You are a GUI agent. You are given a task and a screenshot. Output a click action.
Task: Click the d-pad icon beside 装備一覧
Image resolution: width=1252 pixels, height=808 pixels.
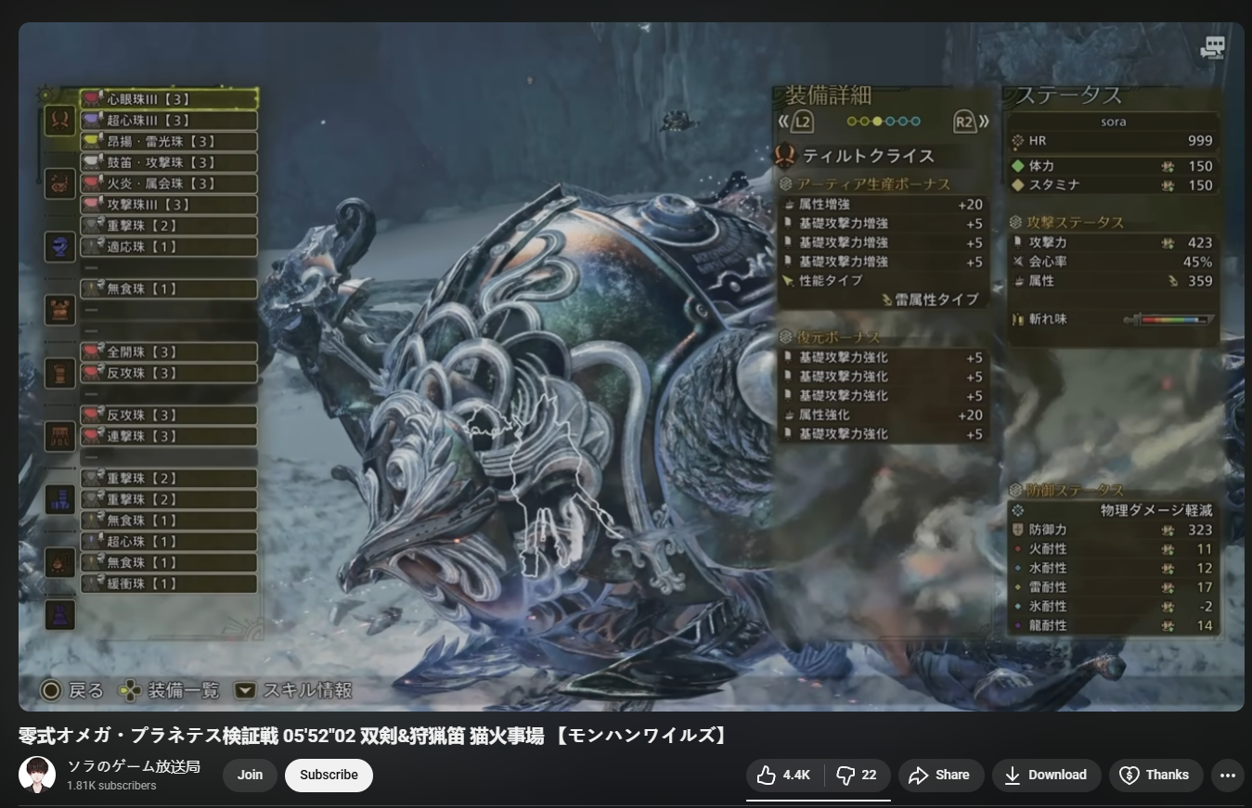(x=129, y=690)
